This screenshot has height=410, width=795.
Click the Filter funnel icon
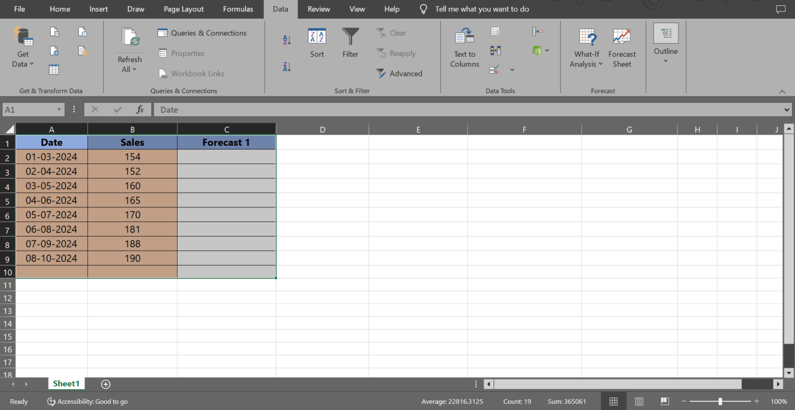tap(350, 37)
